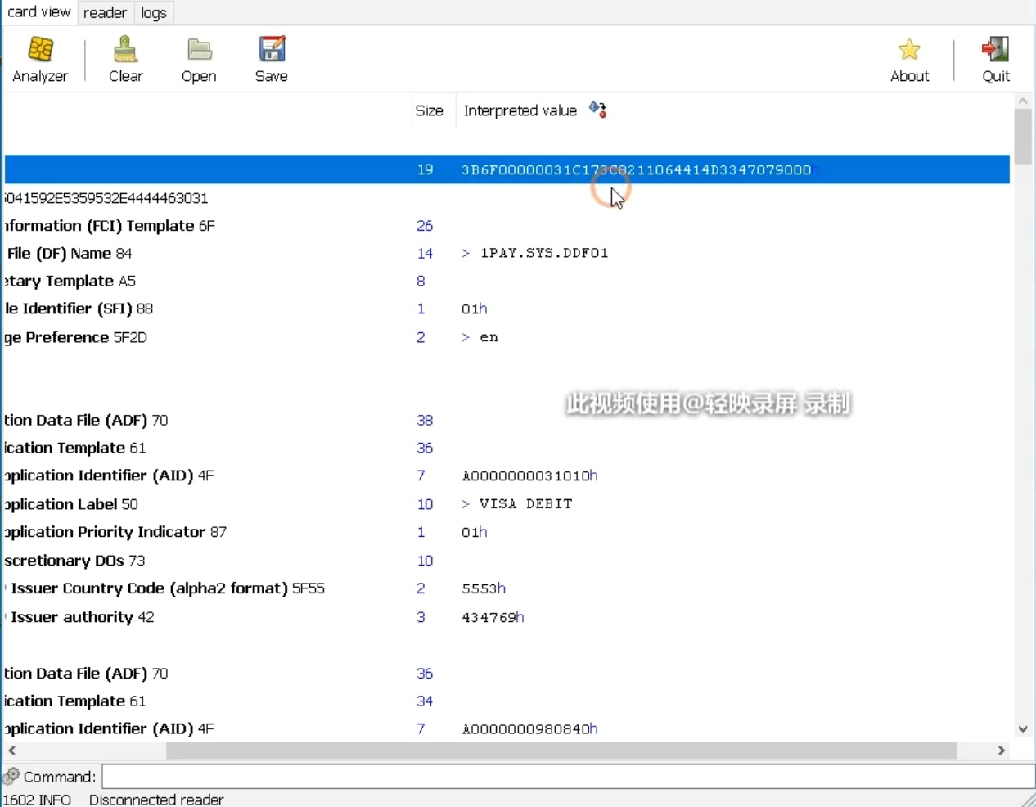Click the Quit exit icon
The height and width of the screenshot is (807, 1036).
tap(995, 51)
